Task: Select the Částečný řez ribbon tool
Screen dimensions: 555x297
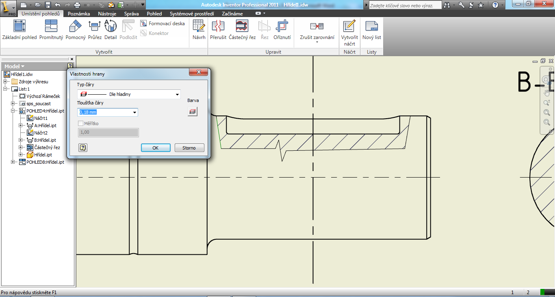Action: click(x=242, y=30)
